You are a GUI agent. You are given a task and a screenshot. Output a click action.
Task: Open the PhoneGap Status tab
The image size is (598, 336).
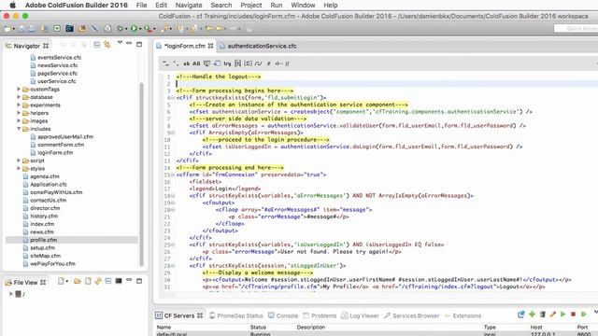(x=236, y=315)
